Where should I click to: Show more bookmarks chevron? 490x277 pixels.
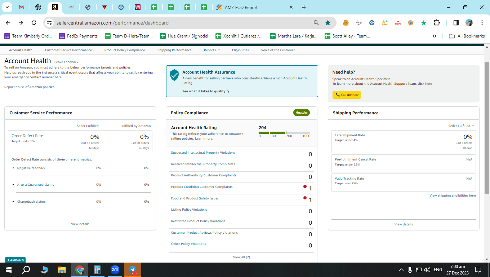click(x=435, y=36)
